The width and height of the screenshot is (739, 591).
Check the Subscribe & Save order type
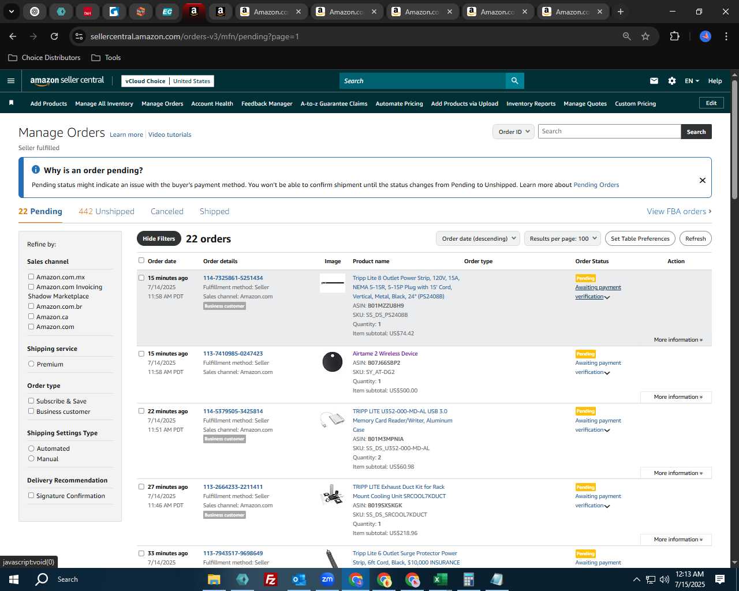[x=31, y=401]
